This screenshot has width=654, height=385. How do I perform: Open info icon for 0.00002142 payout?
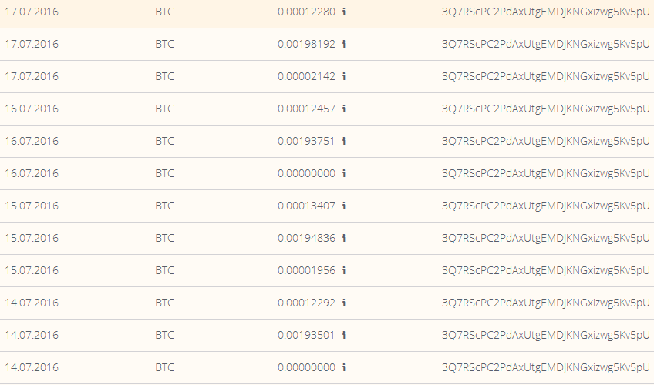pyautogui.click(x=344, y=76)
